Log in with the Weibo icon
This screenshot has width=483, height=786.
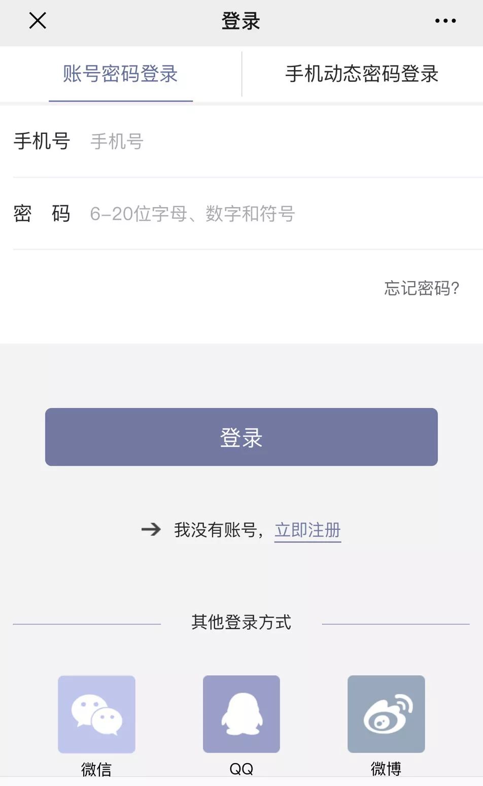click(386, 714)
